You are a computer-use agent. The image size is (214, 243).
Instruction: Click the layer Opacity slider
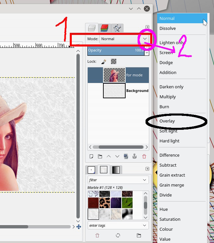click(116, 50)
